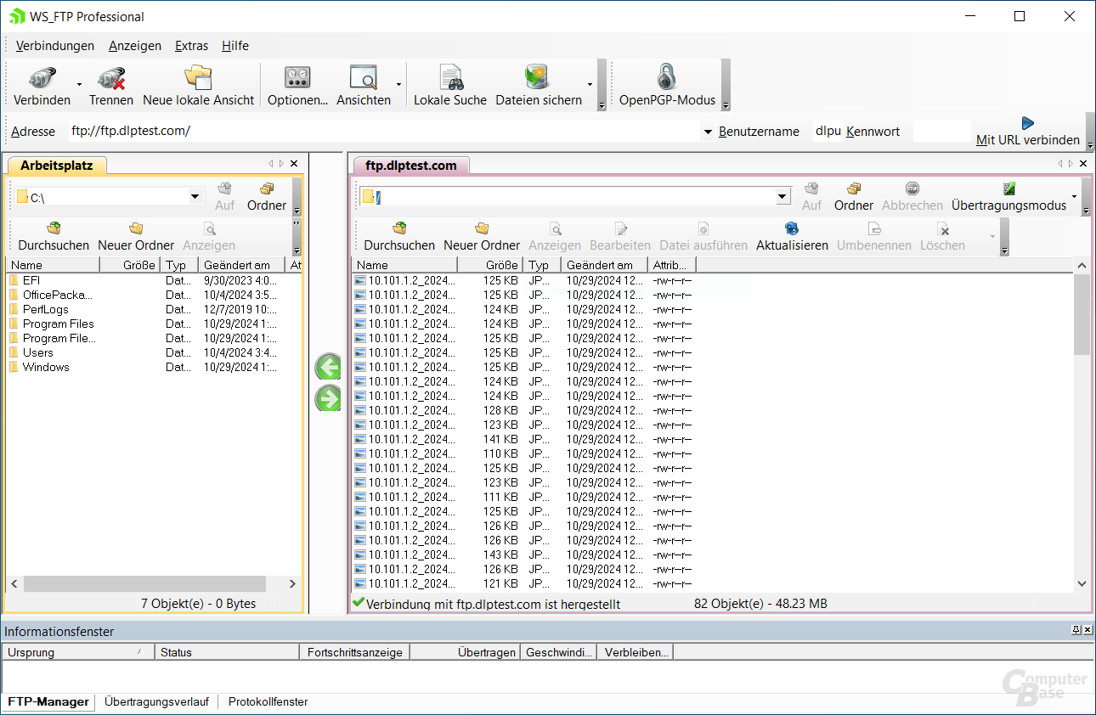Click Mit URL verbinden
The width and height of the screenshot is (1096, 715).
(1028, 132)
